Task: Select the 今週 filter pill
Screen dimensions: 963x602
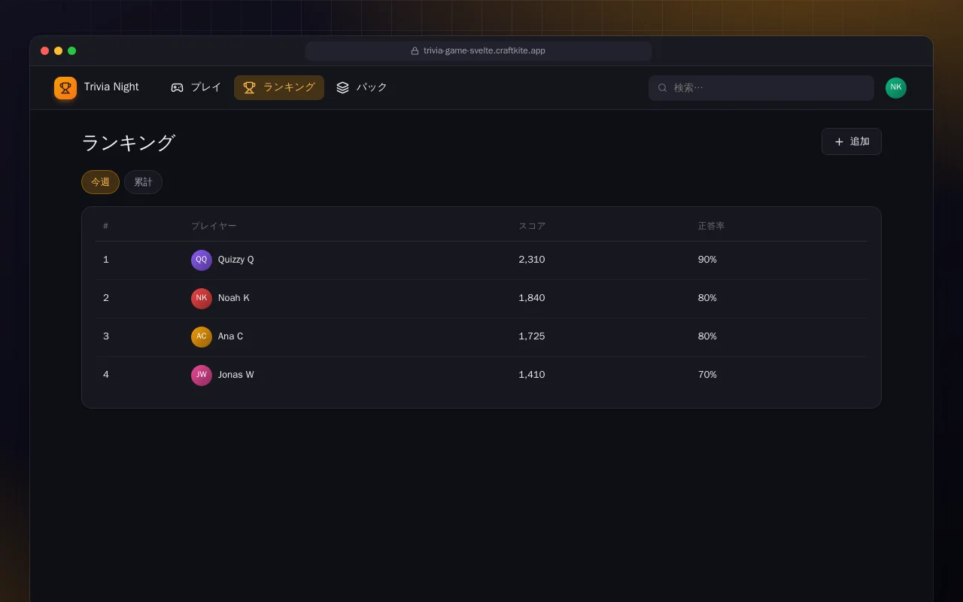Action: click(x=100, y=182)
